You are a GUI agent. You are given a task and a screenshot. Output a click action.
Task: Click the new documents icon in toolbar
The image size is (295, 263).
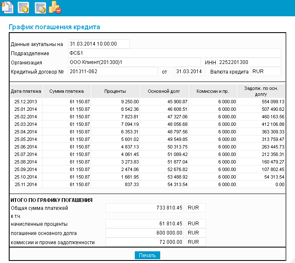point(7,7)
